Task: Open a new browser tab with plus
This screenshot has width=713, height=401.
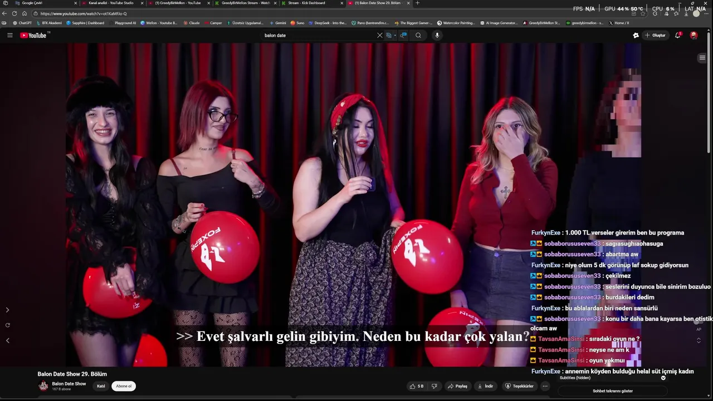Action: pyautogui.click(x=418, y=3)
